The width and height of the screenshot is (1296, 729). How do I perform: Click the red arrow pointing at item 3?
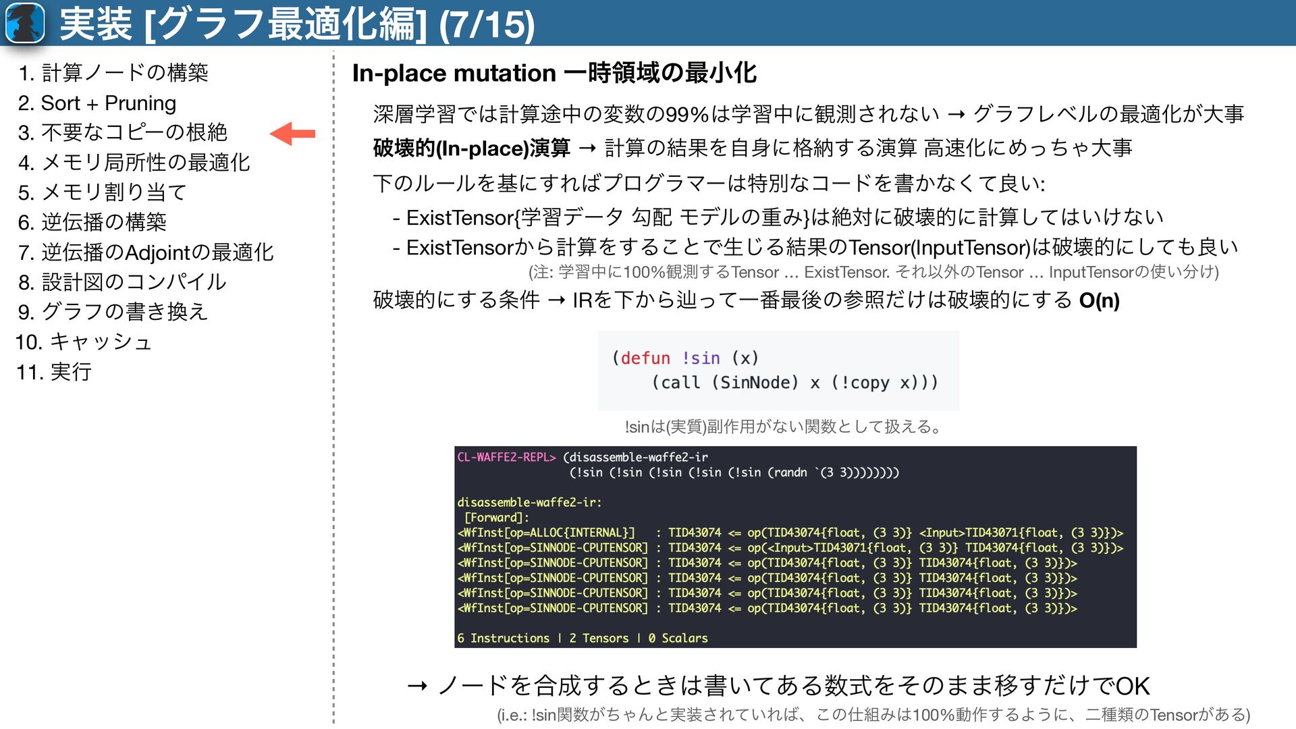click(x=293, y=134)
